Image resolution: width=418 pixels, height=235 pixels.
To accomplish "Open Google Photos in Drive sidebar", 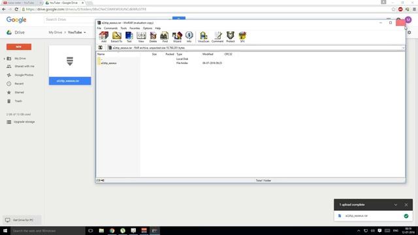I will 24,75.
